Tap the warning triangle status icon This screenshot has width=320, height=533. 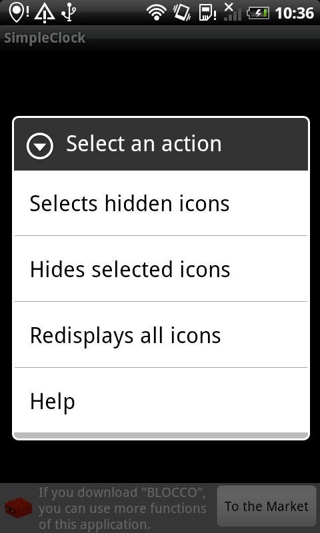45,13
